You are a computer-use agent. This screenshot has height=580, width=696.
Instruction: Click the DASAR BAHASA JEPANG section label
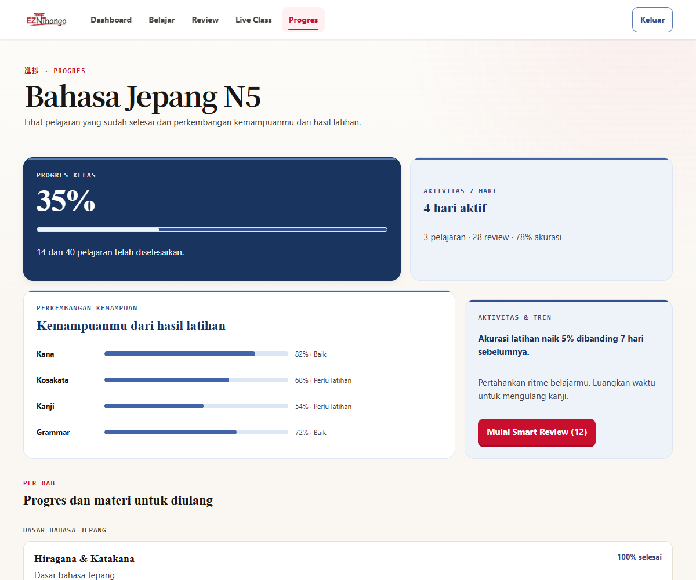[65, 530]
